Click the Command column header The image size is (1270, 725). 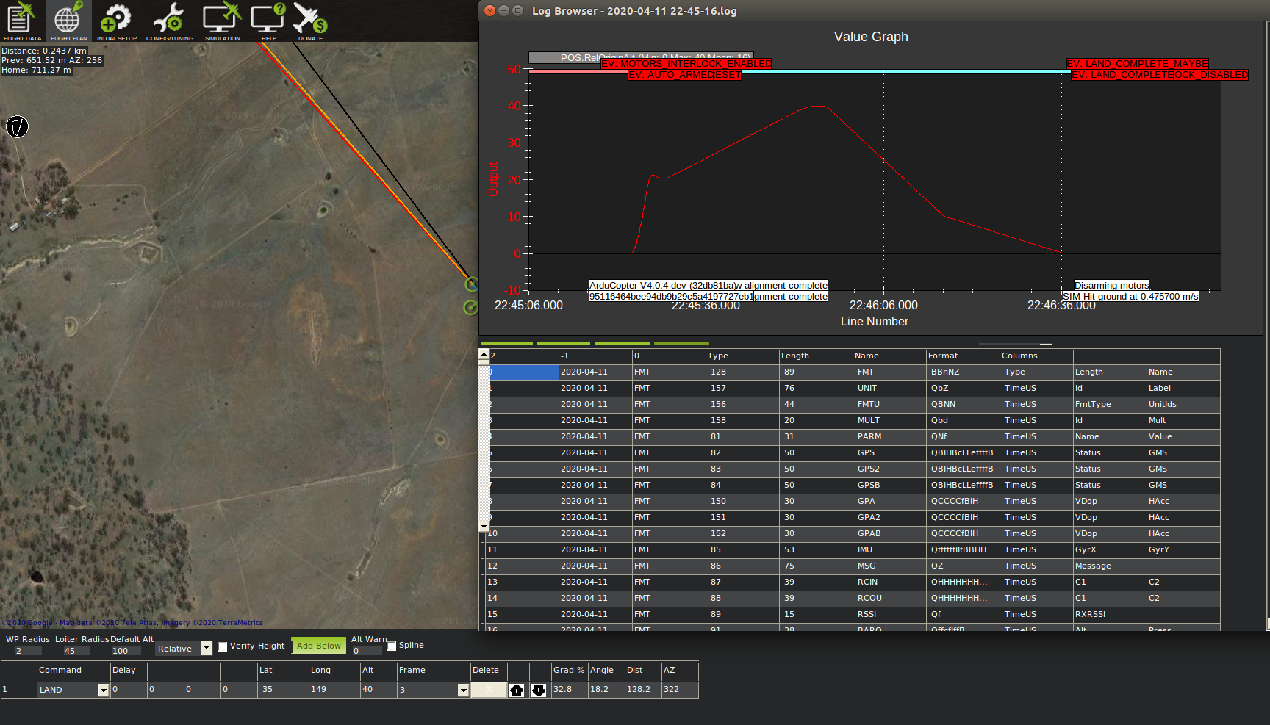coord(73,671)
